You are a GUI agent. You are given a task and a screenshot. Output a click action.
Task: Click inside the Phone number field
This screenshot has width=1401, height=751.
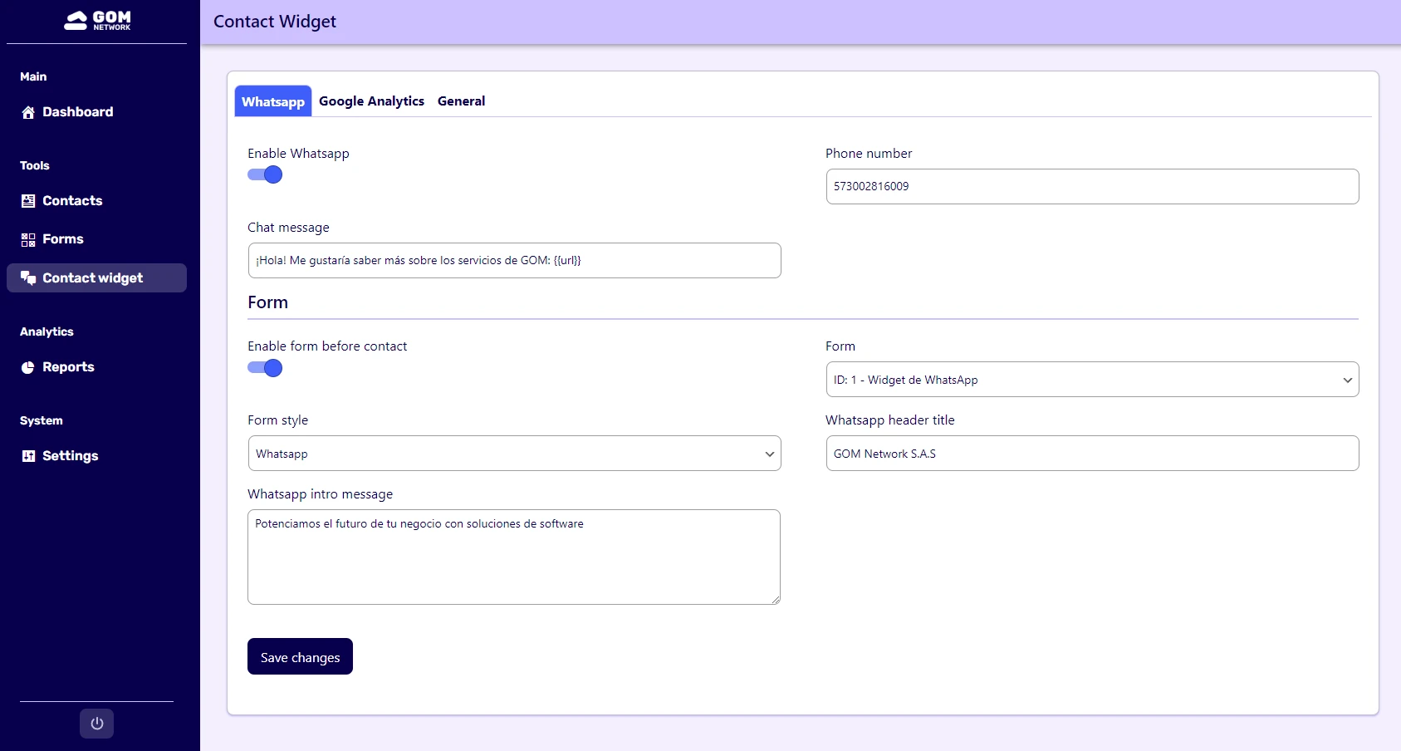[1091, 186]
